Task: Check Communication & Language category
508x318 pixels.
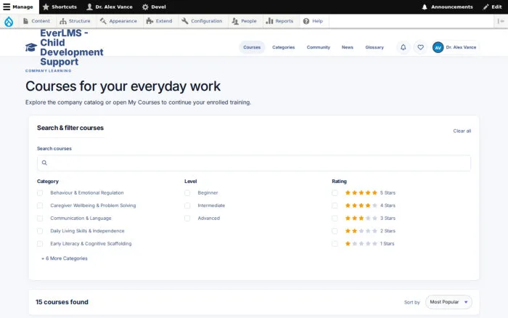Action: (40, 219)
